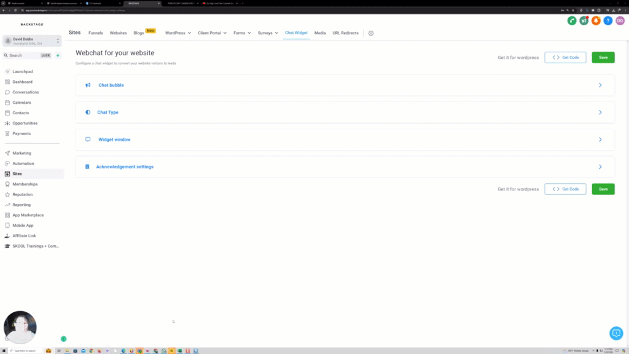Screen dimensions: 629x354
Task: Click the green plus next to Search
Action: coord(57,55)
